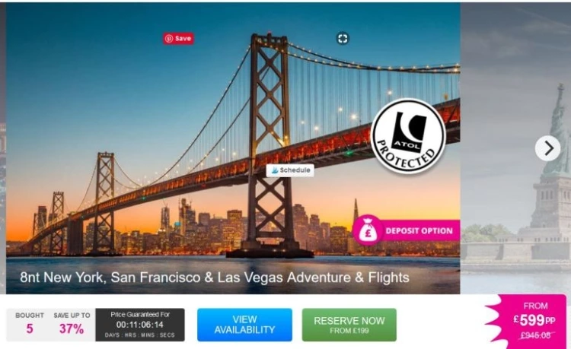Click the Pinterest logo inside Save button
Viewport: 571px width, 349px height.
click(168, 39)
